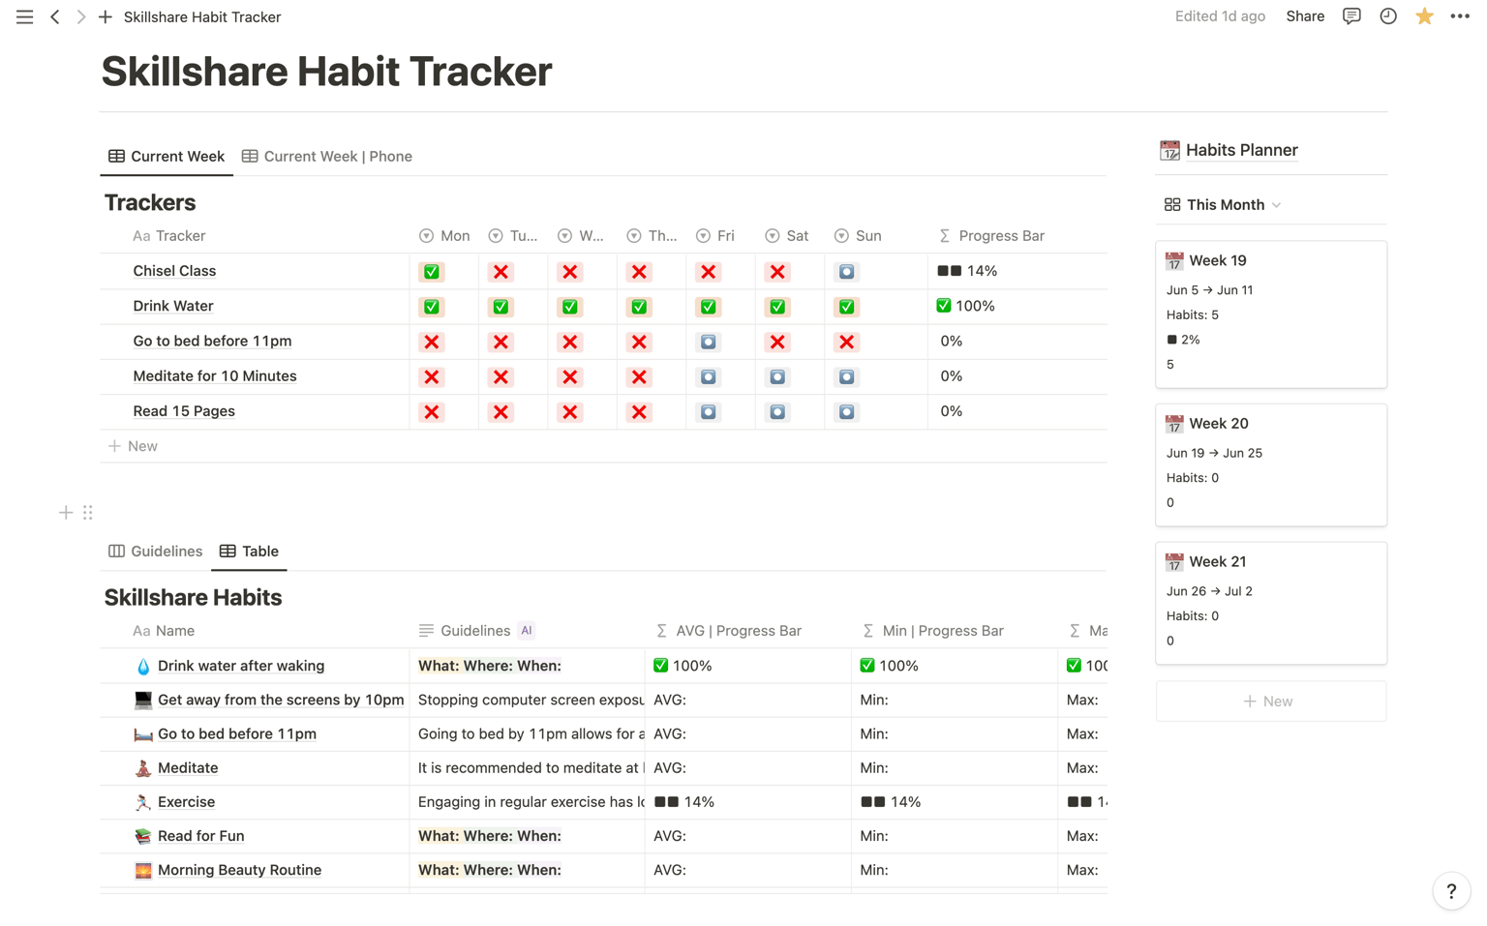Toggle Chisel Class Monday checkmark
This screenshot has height=926, width=1487.
tap(432, 272)
